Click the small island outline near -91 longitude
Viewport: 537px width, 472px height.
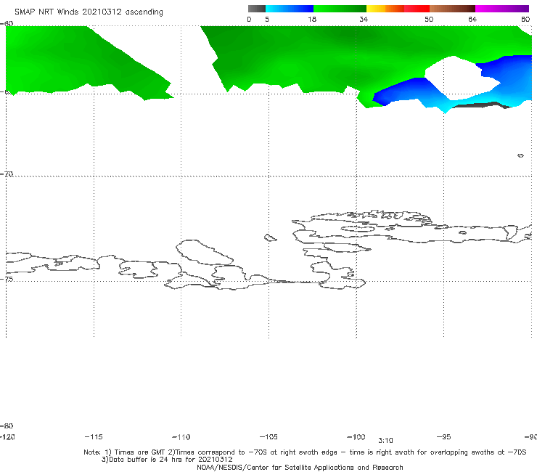click(520, 155)
